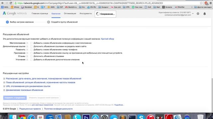The height and width of the screenshot is (119, 213).
Task: Select step Создайте группу объявлений
Action: tap(62, 22)
